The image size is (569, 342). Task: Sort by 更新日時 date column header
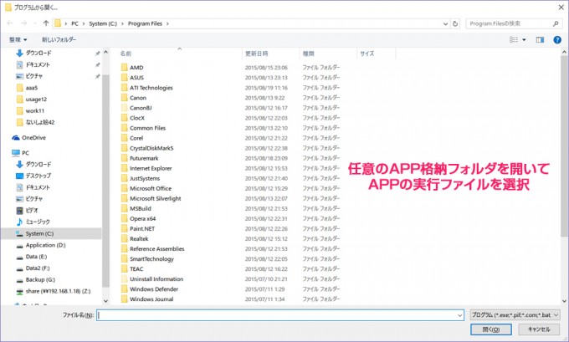click(x=257, y=54)
